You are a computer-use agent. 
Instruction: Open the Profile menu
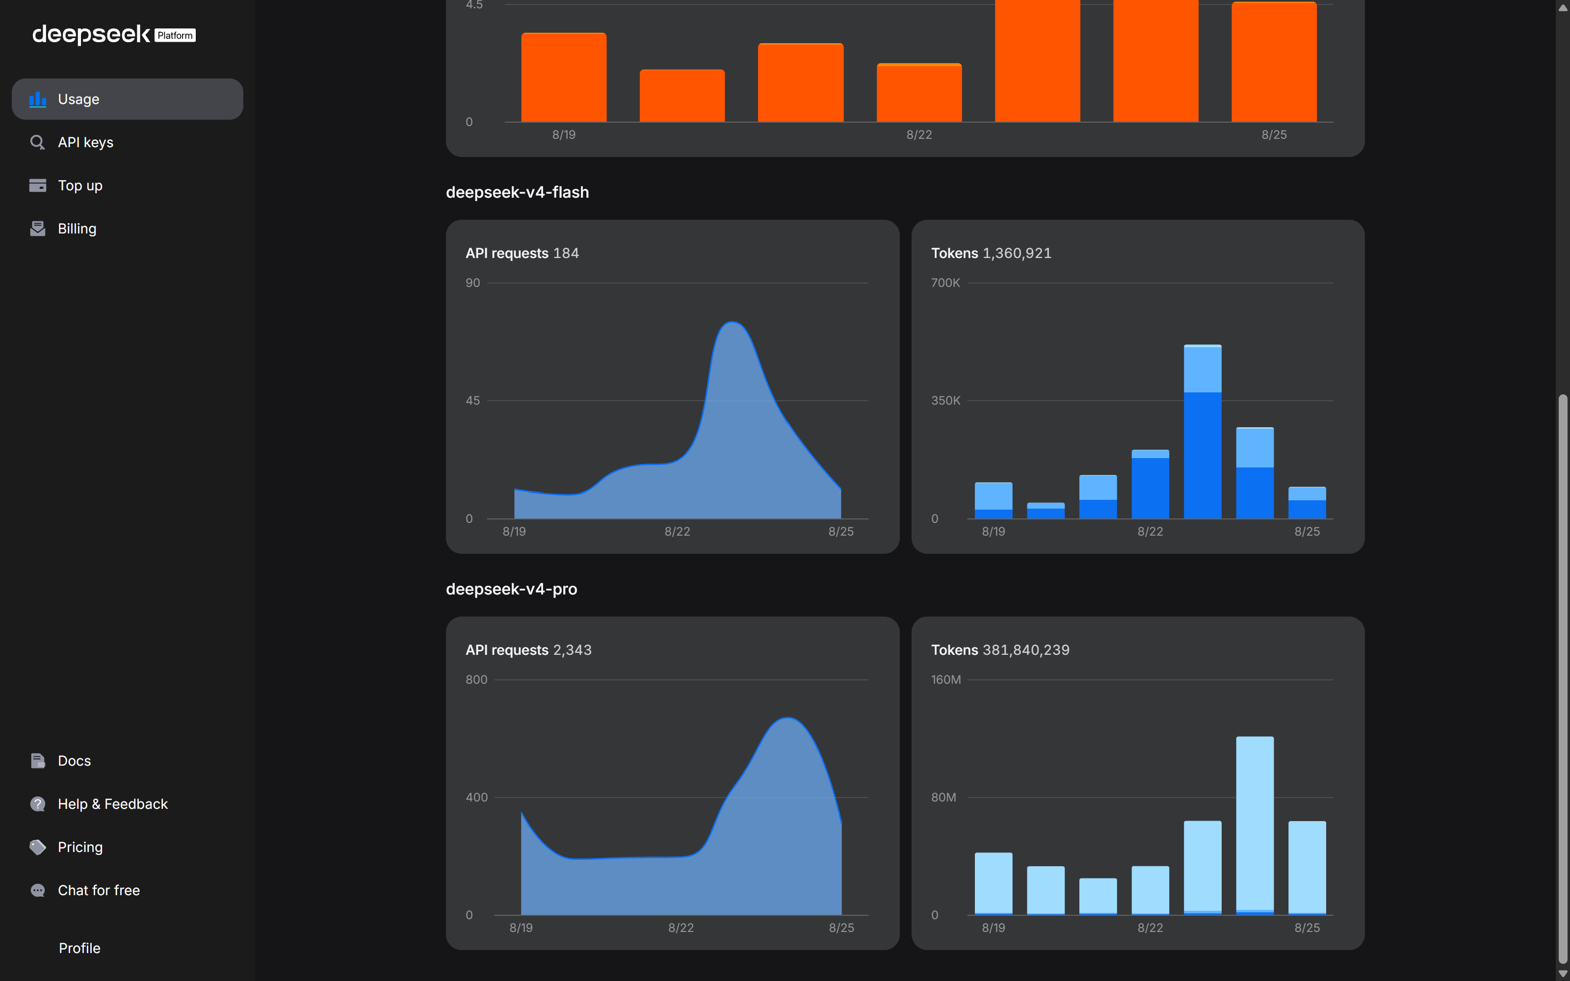pyautogui.click(x=79, y=948)
